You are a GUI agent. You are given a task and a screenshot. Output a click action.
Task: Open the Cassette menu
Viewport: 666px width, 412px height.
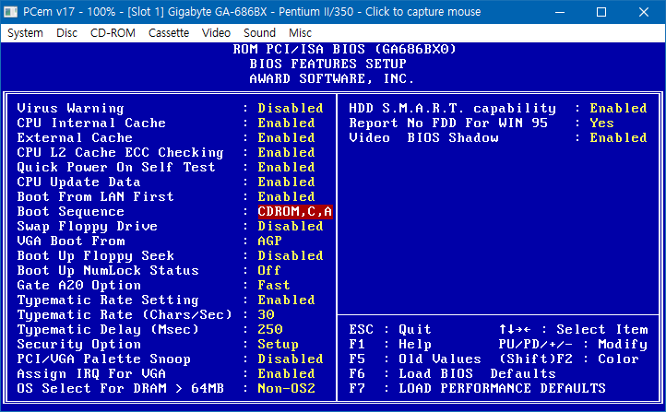coord(169,32)
